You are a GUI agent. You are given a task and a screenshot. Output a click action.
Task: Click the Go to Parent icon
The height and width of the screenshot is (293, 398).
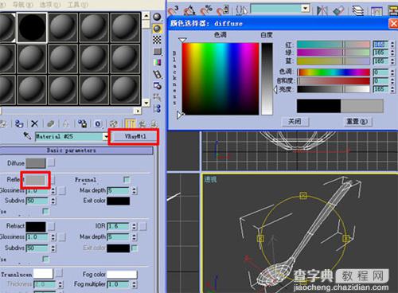coord(142,124)
